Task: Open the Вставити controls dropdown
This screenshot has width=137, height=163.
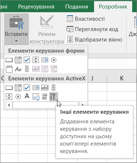Action: (16, 29)
